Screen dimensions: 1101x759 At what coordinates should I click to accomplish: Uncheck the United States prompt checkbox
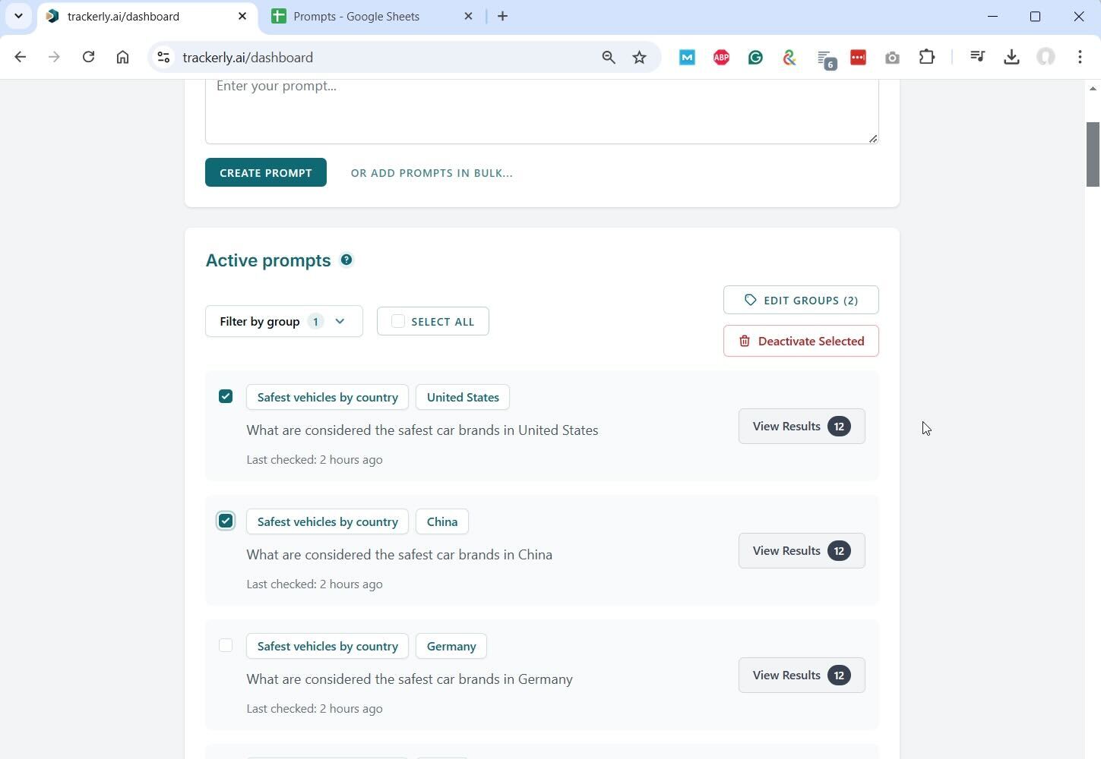coord(226,396)
